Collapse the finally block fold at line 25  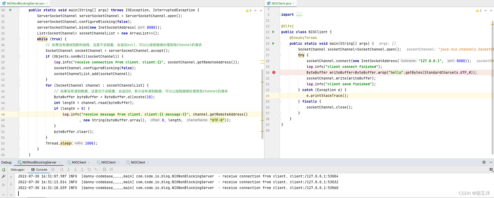tap(280, 101)
